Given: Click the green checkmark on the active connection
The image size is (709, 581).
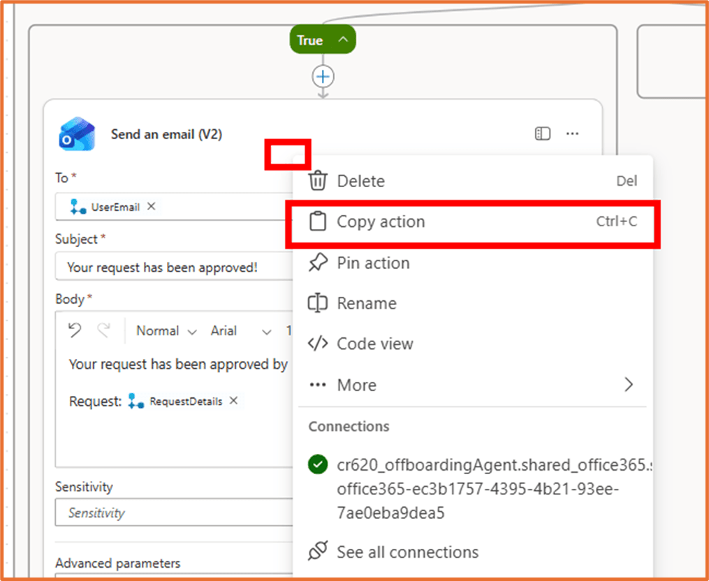Looking at the screenshot, I should (x=318, y=464).
